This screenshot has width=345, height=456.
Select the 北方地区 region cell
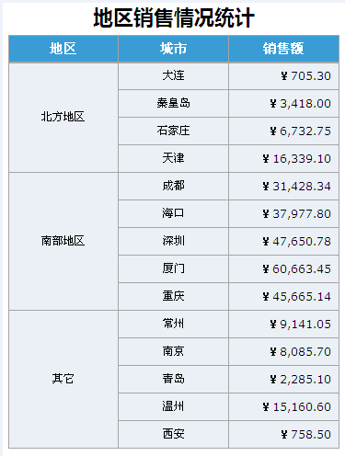63,118
